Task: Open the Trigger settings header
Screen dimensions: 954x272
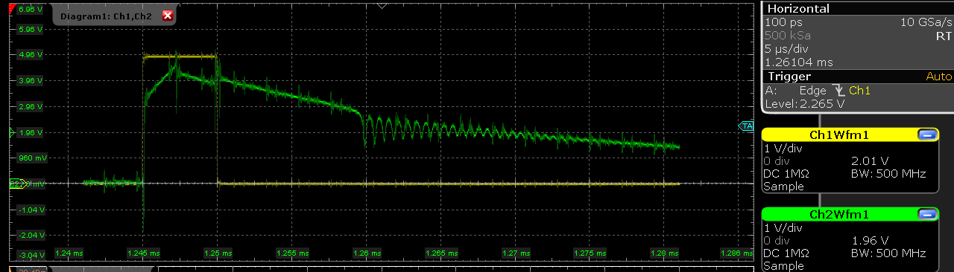Action: pyautogui.click(x=856, y=77)
